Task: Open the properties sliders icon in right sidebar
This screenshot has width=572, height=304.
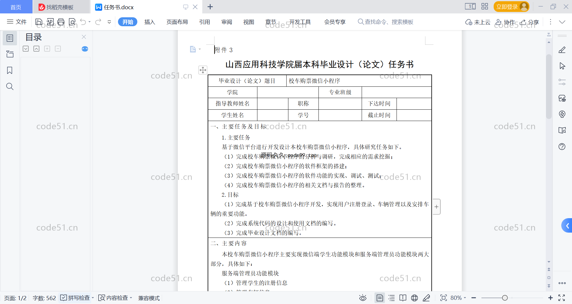Action: 562,82
